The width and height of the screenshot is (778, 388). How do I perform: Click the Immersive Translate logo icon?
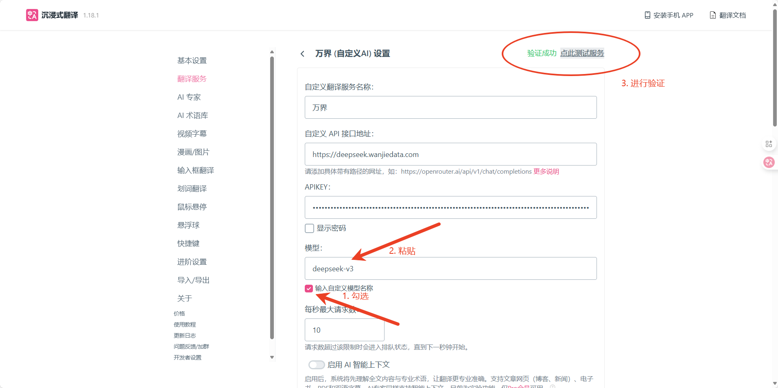click(x=32, y=15)
